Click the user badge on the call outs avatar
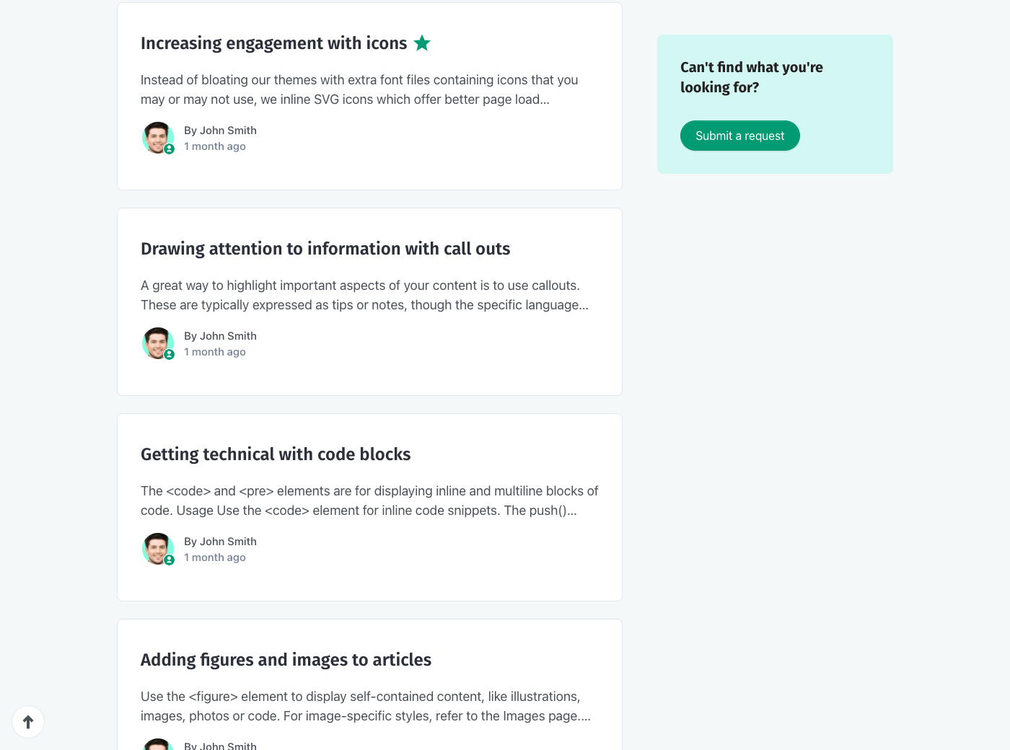Image resolution: width=1010 pixels, height=750 pixels. (170, 355)
